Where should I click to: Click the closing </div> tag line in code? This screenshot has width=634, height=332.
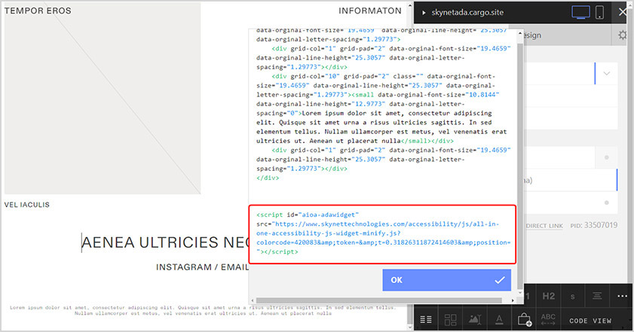coord(268,178)
